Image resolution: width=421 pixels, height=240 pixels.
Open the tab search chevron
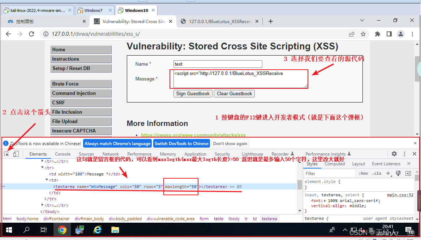362,20
